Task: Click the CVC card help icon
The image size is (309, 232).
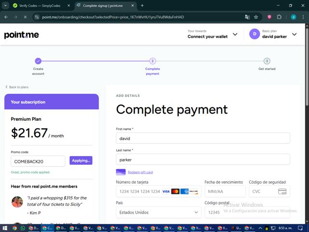Action: (x=282, y=191)
